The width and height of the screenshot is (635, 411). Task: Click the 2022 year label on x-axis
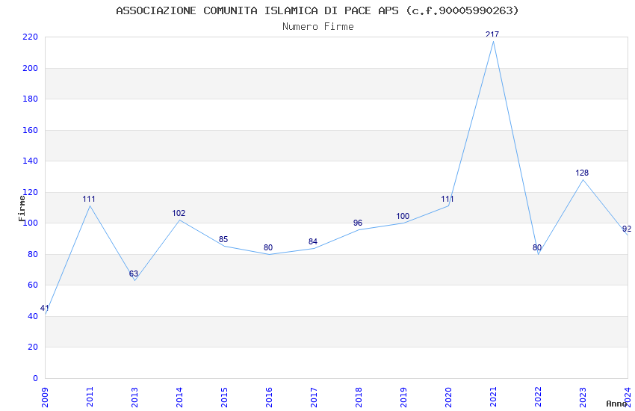point(538,398)
